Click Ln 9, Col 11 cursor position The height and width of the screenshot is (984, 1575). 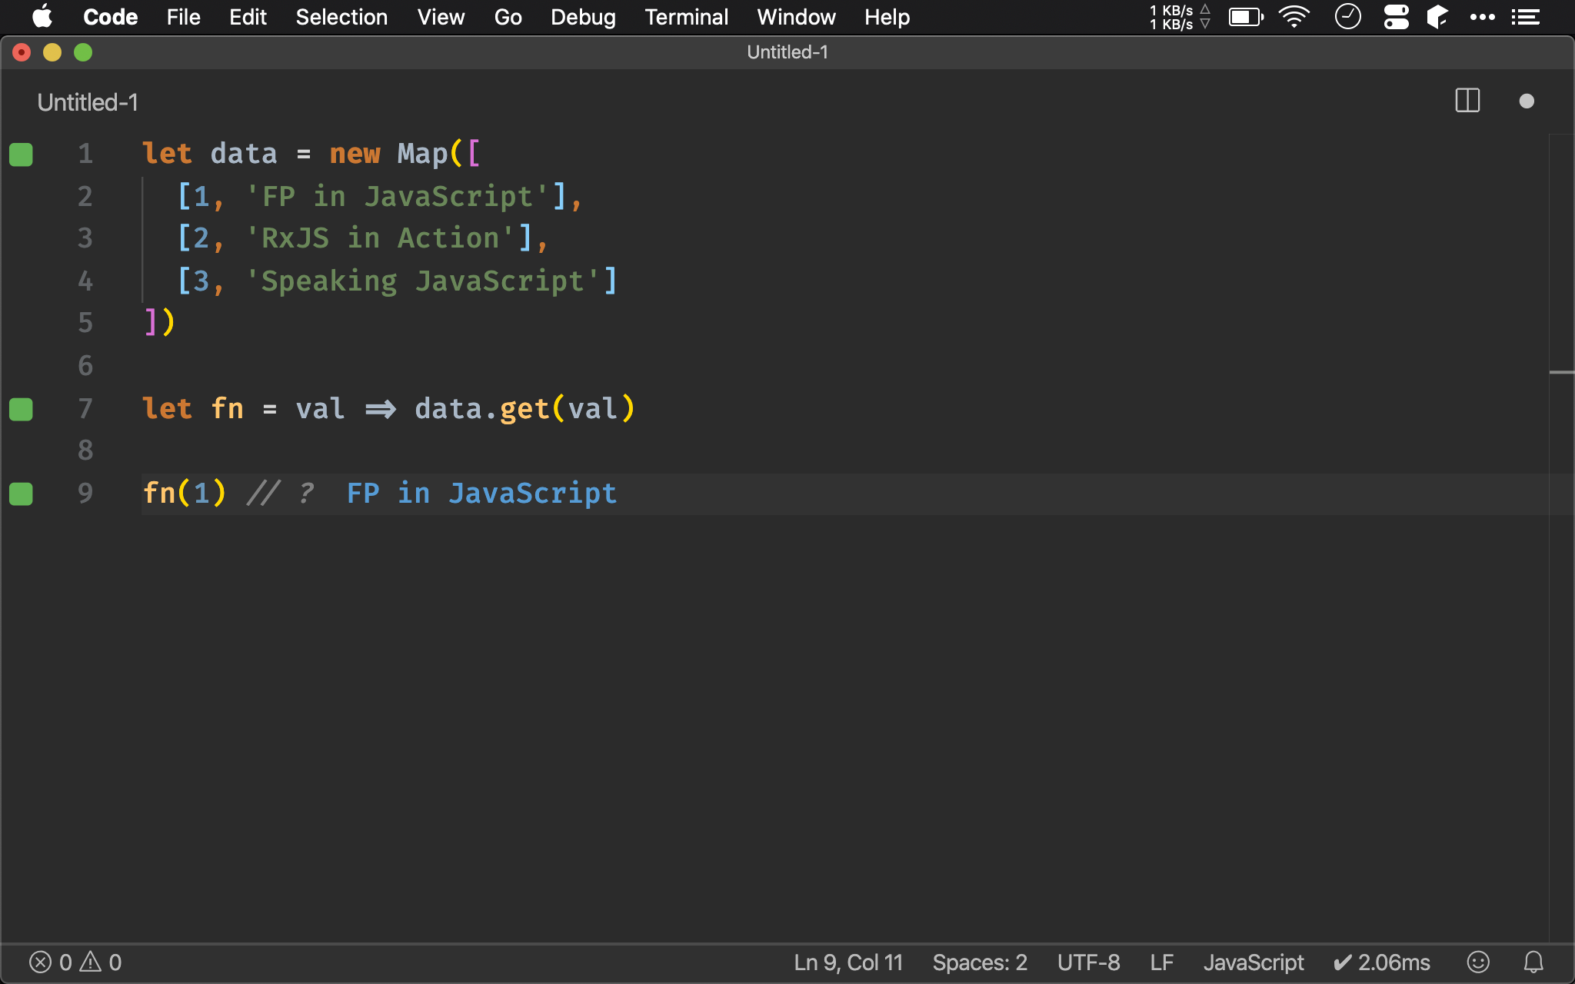tap(848, 962)
